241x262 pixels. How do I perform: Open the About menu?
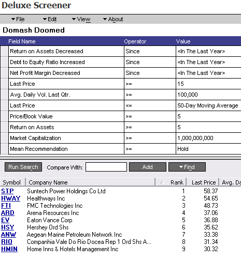click(x=113, y=19)
